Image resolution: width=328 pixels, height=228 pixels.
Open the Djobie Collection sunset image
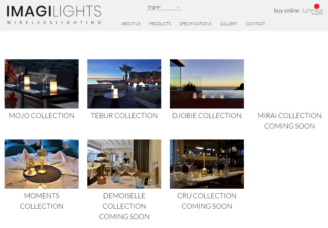207,84
